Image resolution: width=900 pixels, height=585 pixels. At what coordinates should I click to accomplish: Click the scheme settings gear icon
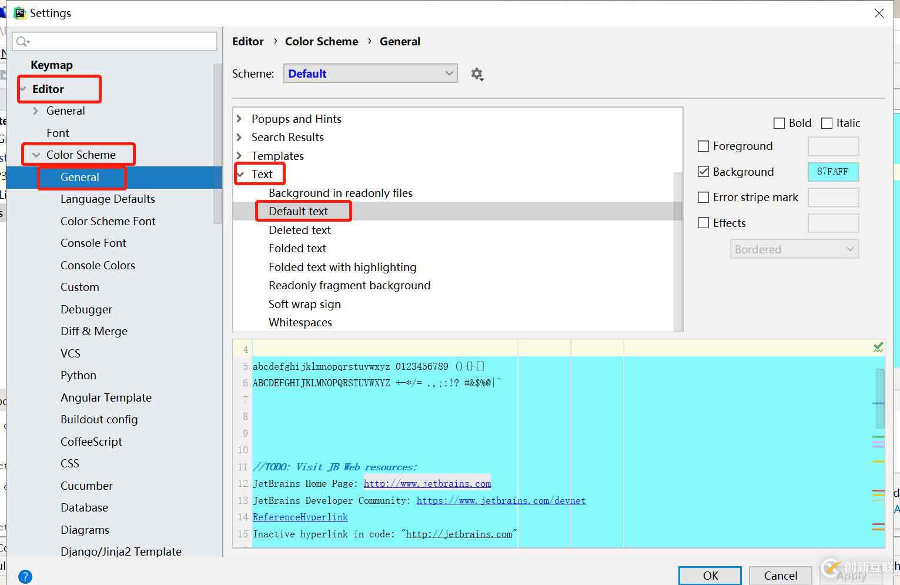tap(477, 74)
